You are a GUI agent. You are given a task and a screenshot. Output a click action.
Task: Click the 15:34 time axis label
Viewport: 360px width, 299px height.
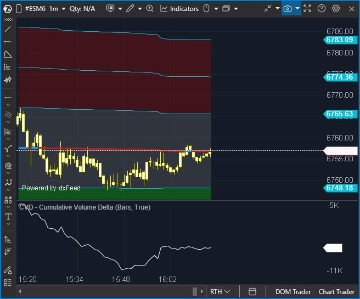(x=74, y=279)
